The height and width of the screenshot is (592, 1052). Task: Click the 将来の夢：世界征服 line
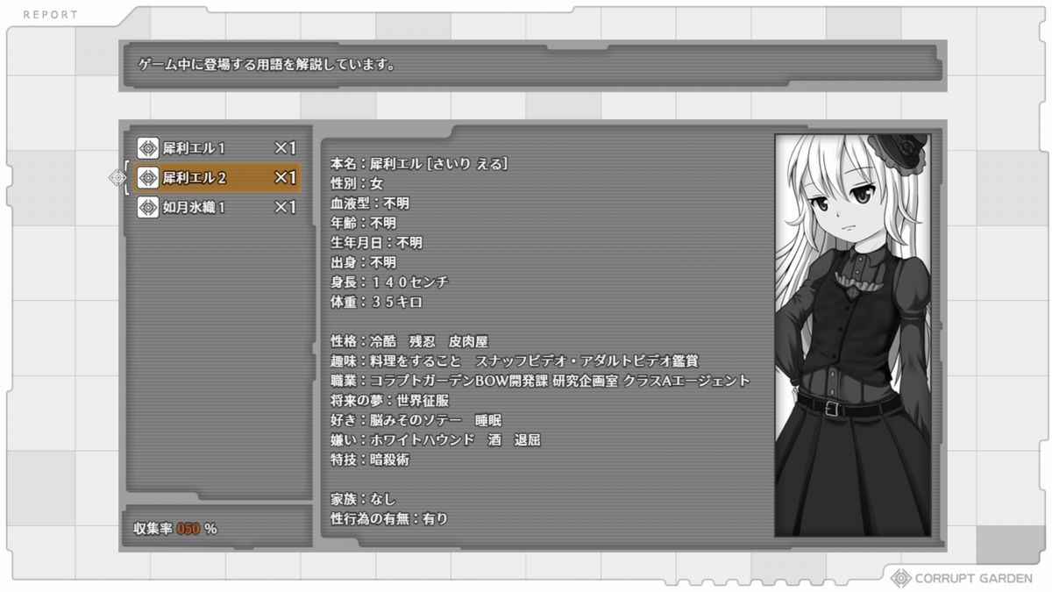[x=389, y=401]
